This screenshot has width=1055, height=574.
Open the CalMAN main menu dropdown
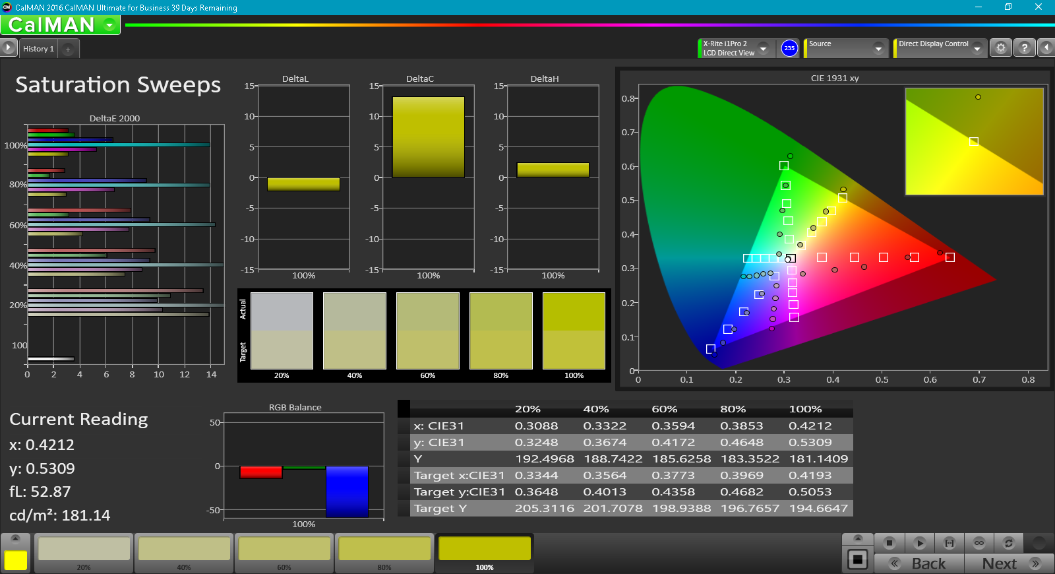pyautogui.click(x=109, y=25)
